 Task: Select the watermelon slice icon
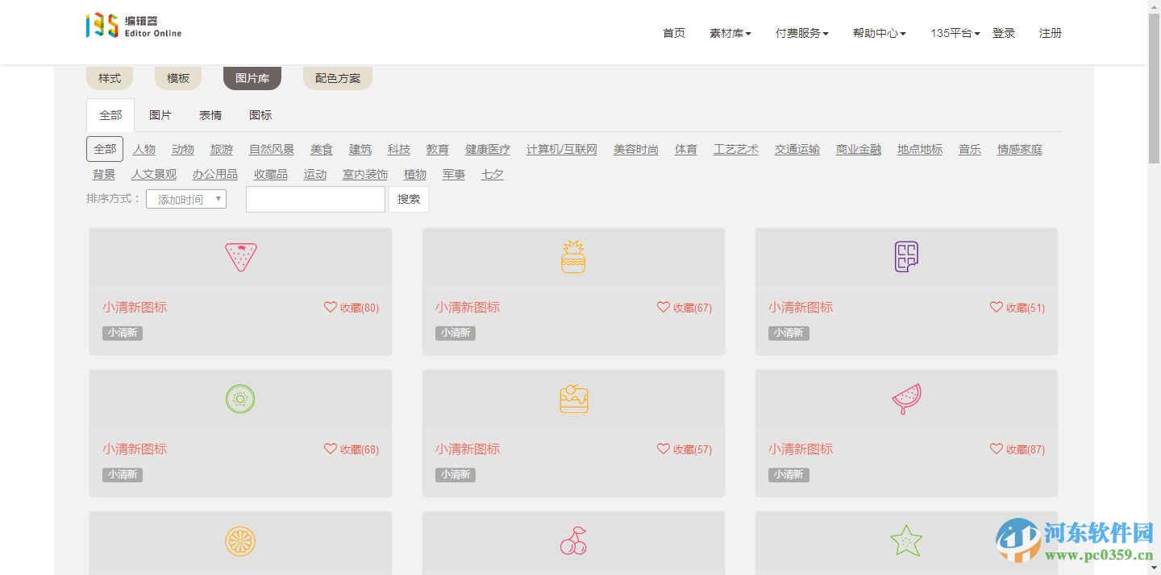(905, 399)
